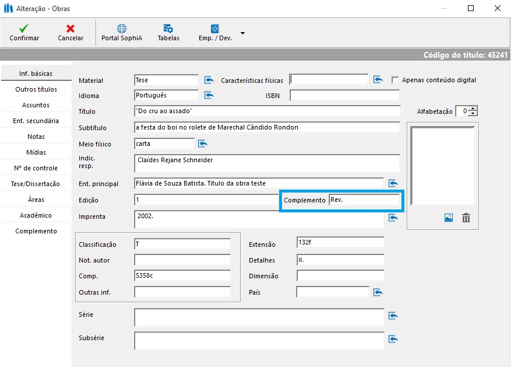This screenshot has height=367, width=511.
Task: Select the Inf. básicas tab
Action: 36,74
